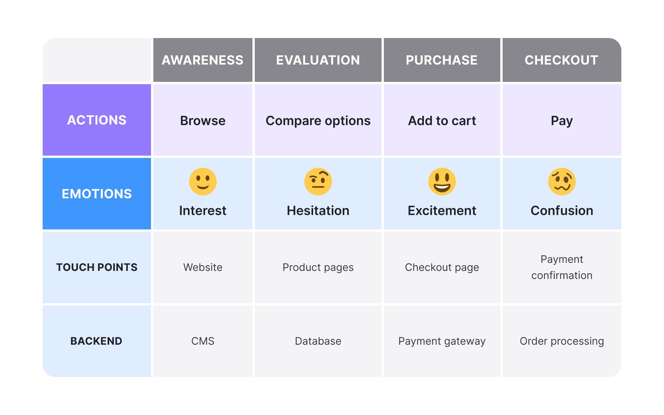Select the Evaluation column header
Viewport: 664px width, 415px height.
point(318,60)
